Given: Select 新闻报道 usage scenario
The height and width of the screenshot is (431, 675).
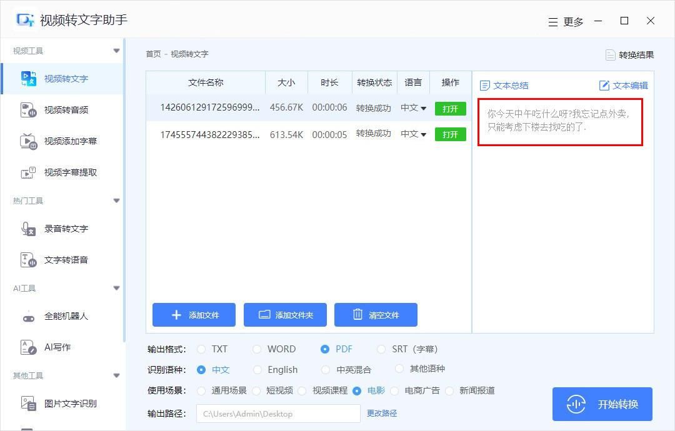Looking at the screenshot, I should [x=449, y=391].
